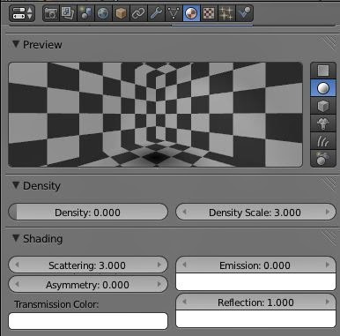Open the Physics properties tab
Screen dimensions: 340x336
[x=244, y=13]
